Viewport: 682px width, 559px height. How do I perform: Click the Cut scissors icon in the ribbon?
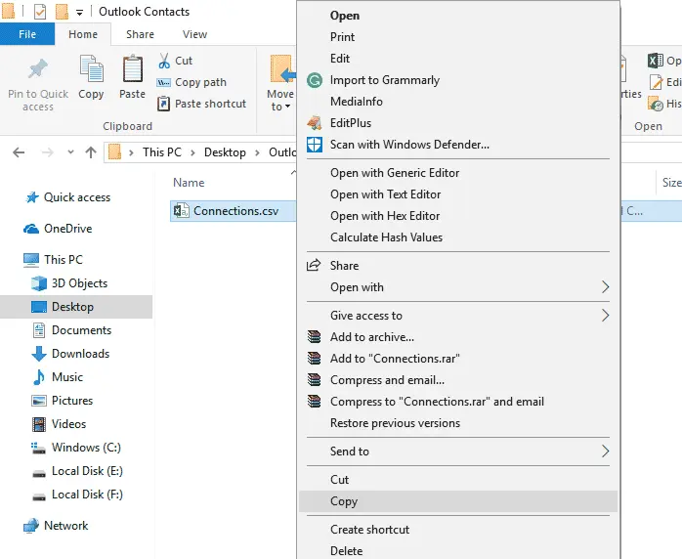pyautogui.click(x=164, y=61)
